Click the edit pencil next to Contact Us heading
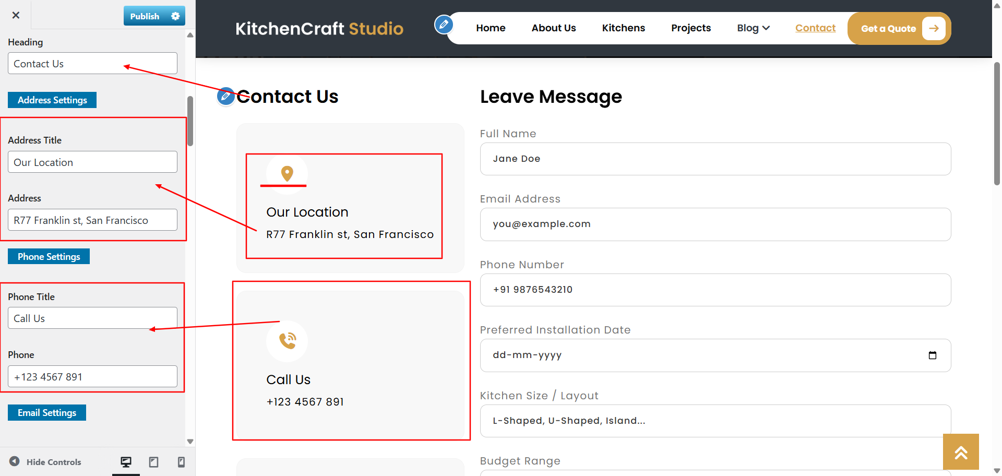 (225, 96)
